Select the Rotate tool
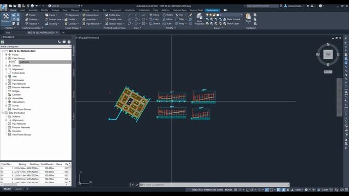 (167, 15)
